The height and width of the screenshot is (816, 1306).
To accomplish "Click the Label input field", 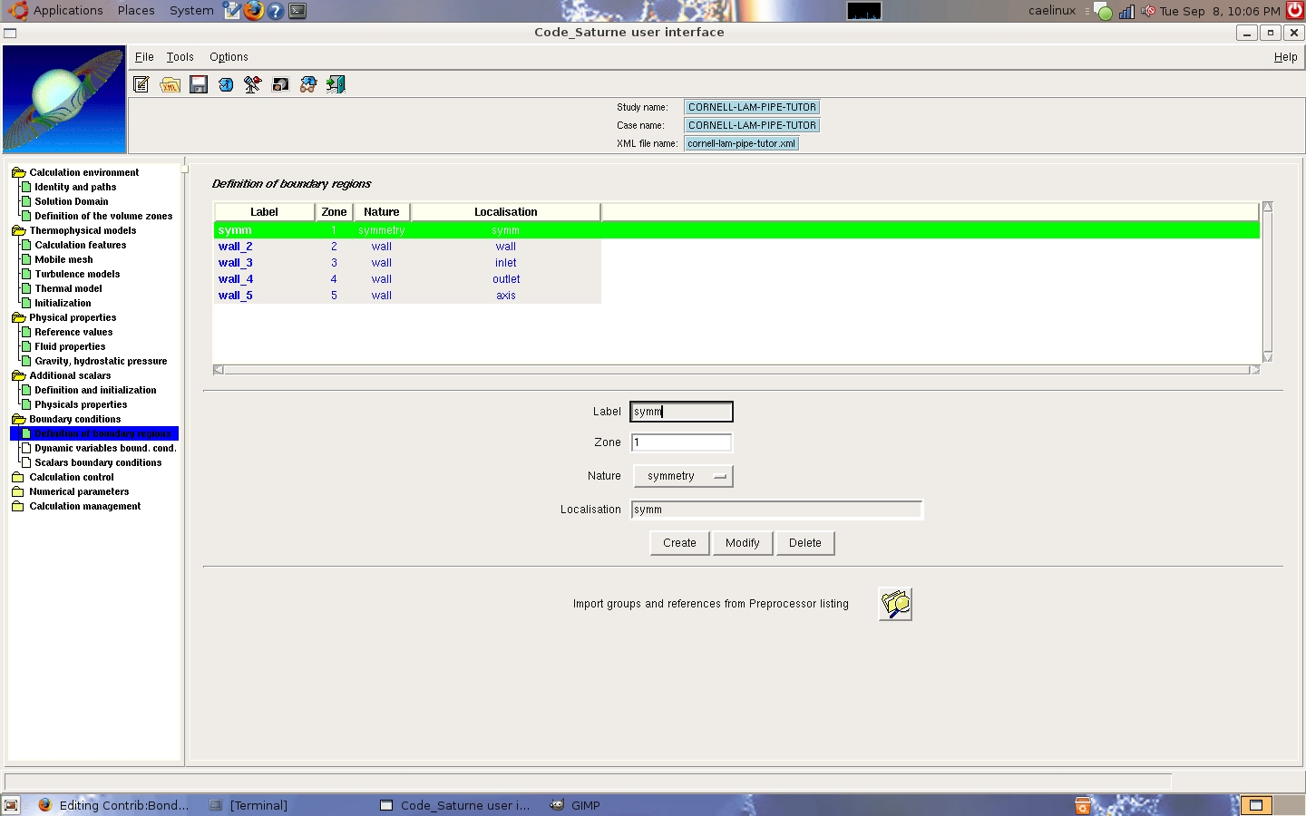I will pyautogui.click(x=681, y=412).
